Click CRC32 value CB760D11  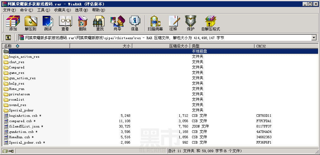(264, 116)
